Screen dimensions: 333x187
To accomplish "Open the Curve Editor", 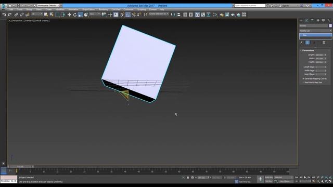I will (x=203, y=15).
